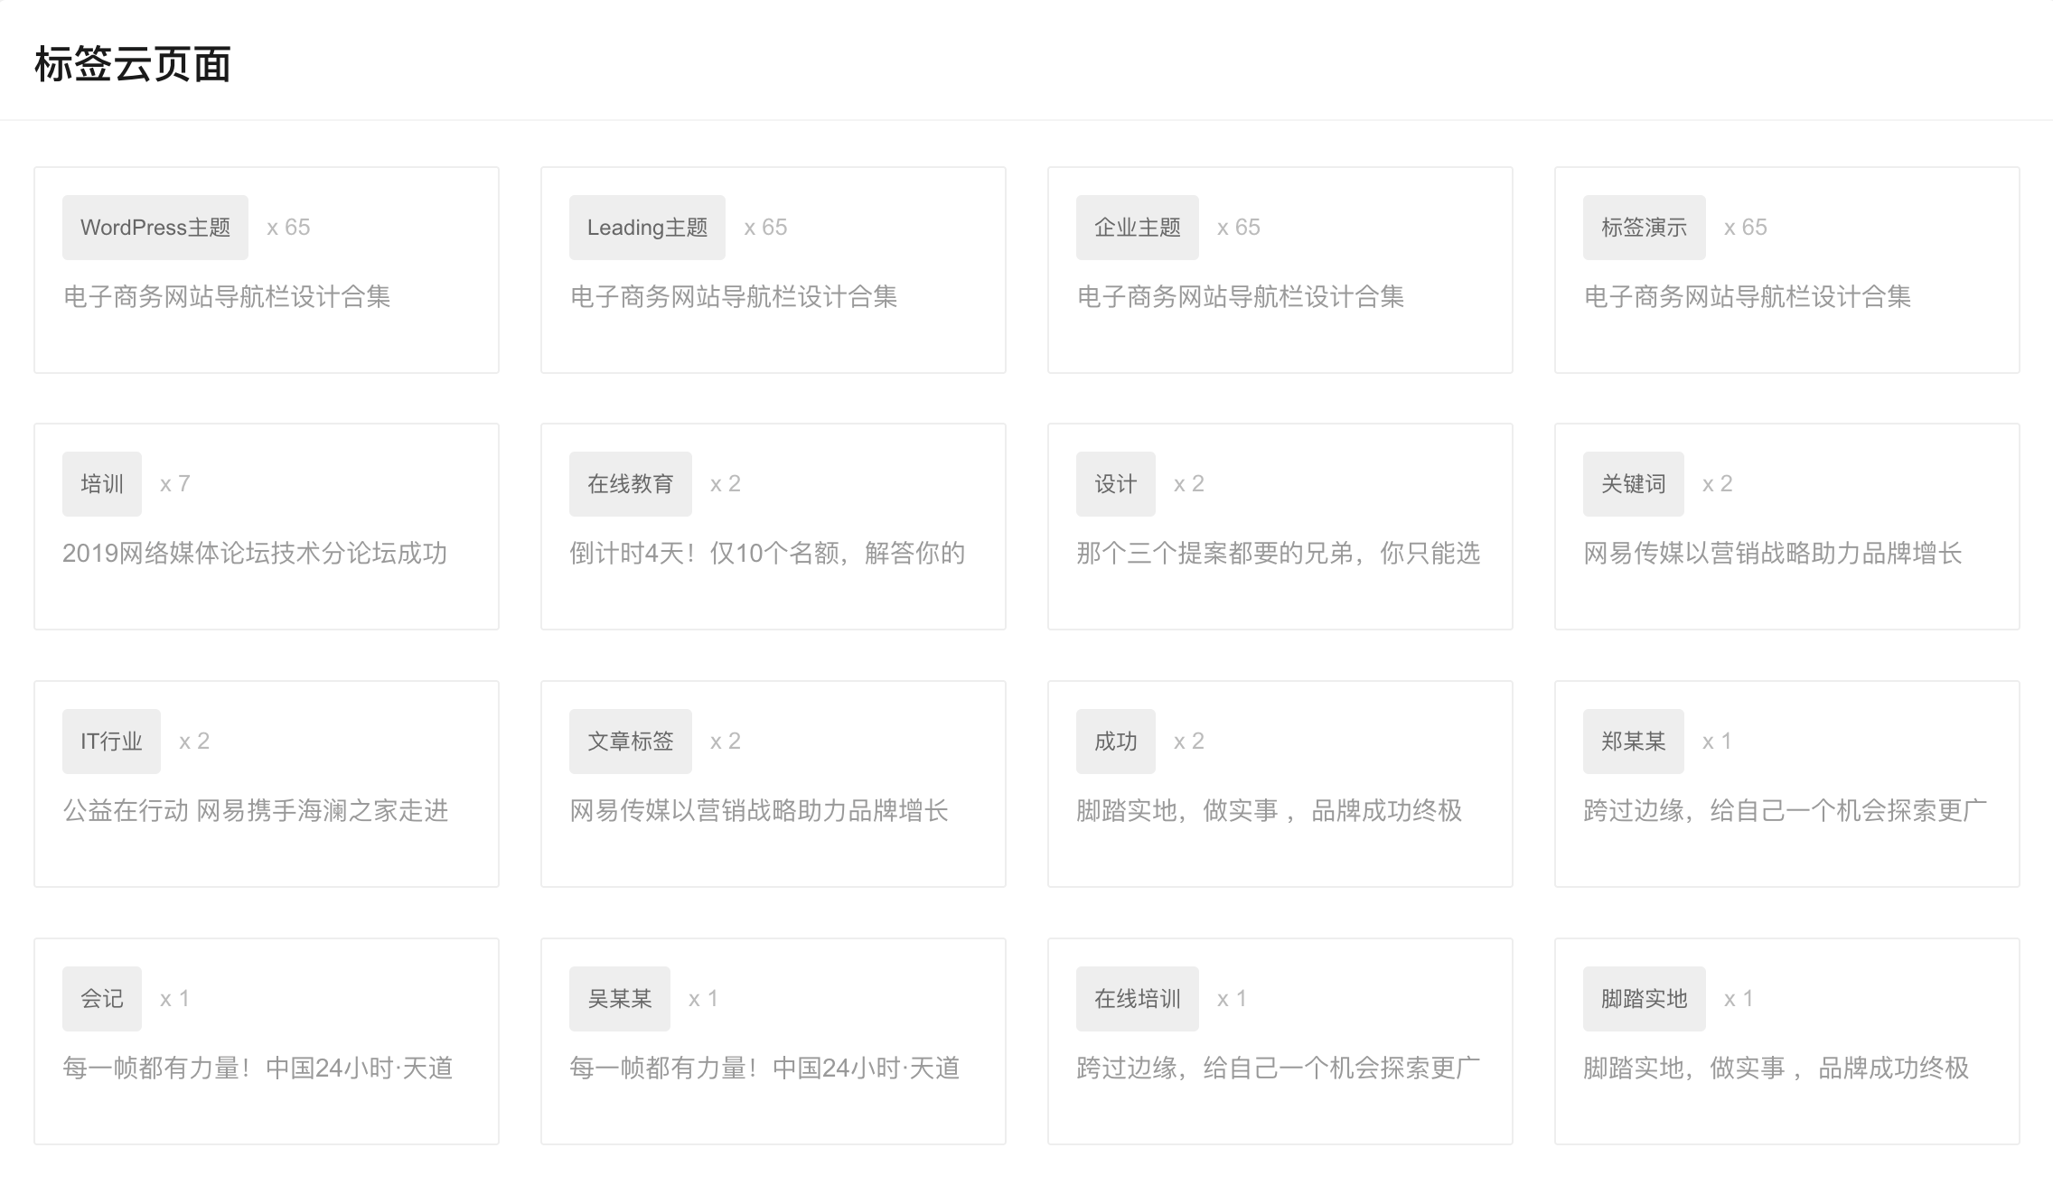
Task: Select the 设计 tag
Action: 1115,483
